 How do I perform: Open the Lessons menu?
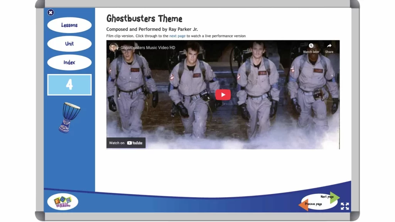click(69, 25)
